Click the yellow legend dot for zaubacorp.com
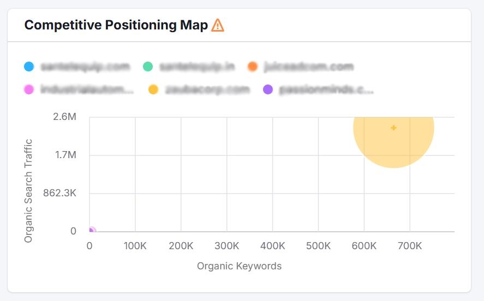This screenshot has height=301, width=484. 153,89
